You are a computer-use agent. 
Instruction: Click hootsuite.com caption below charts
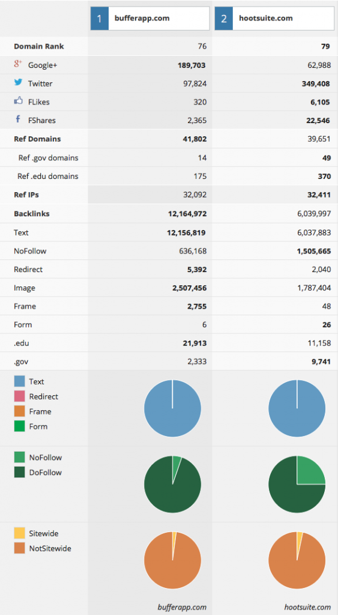pos(308,607)
